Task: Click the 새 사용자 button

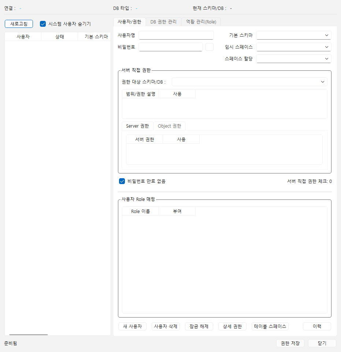Action: 132,326
